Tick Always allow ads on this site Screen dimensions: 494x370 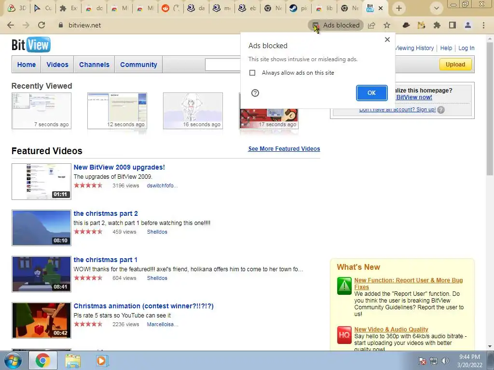pyautogui.click(x=252, y=73)
